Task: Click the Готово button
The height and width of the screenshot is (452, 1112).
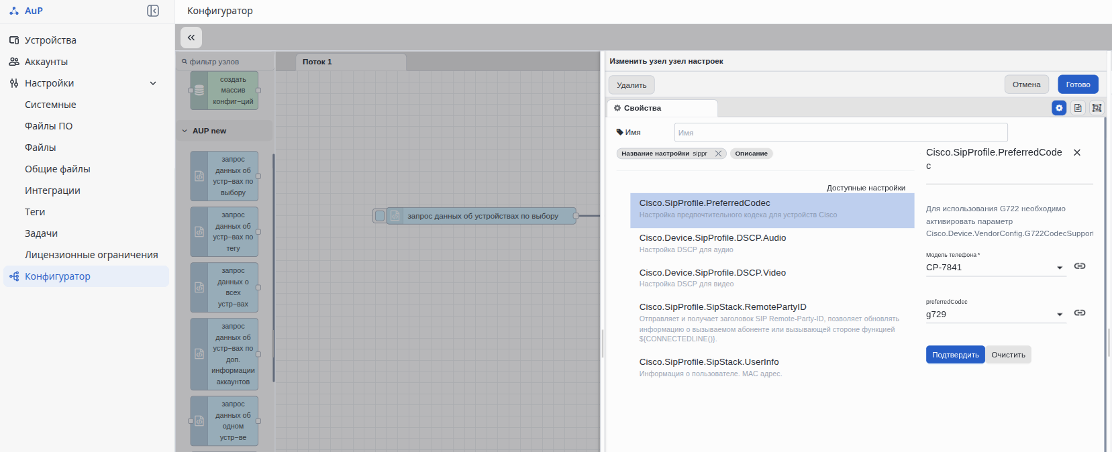Action: 1078,84
